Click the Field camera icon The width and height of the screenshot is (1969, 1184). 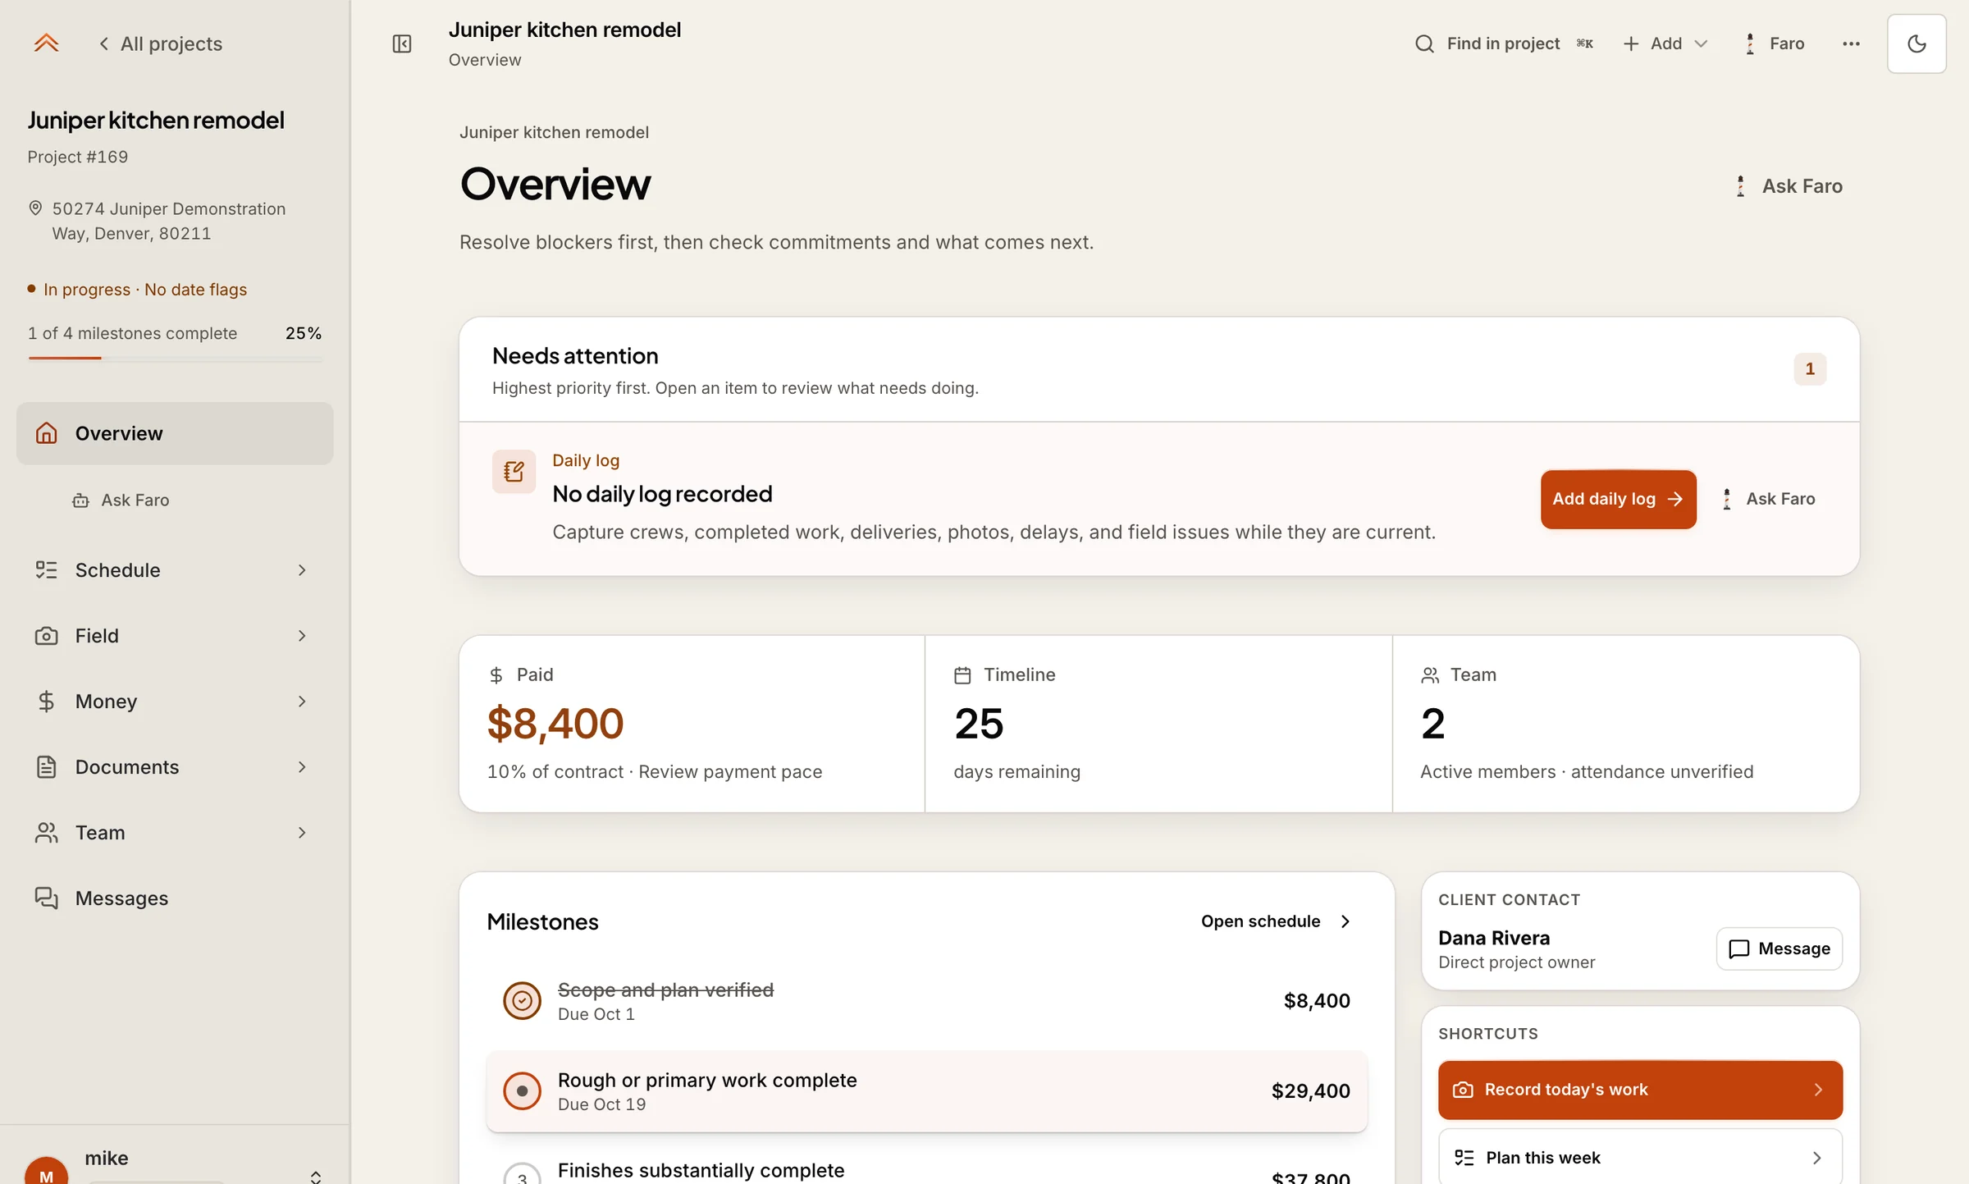46,635
